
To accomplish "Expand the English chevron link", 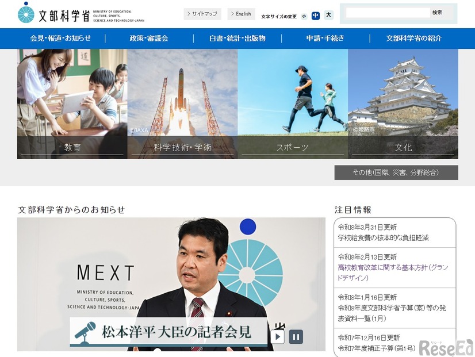I will pos(241,14).
